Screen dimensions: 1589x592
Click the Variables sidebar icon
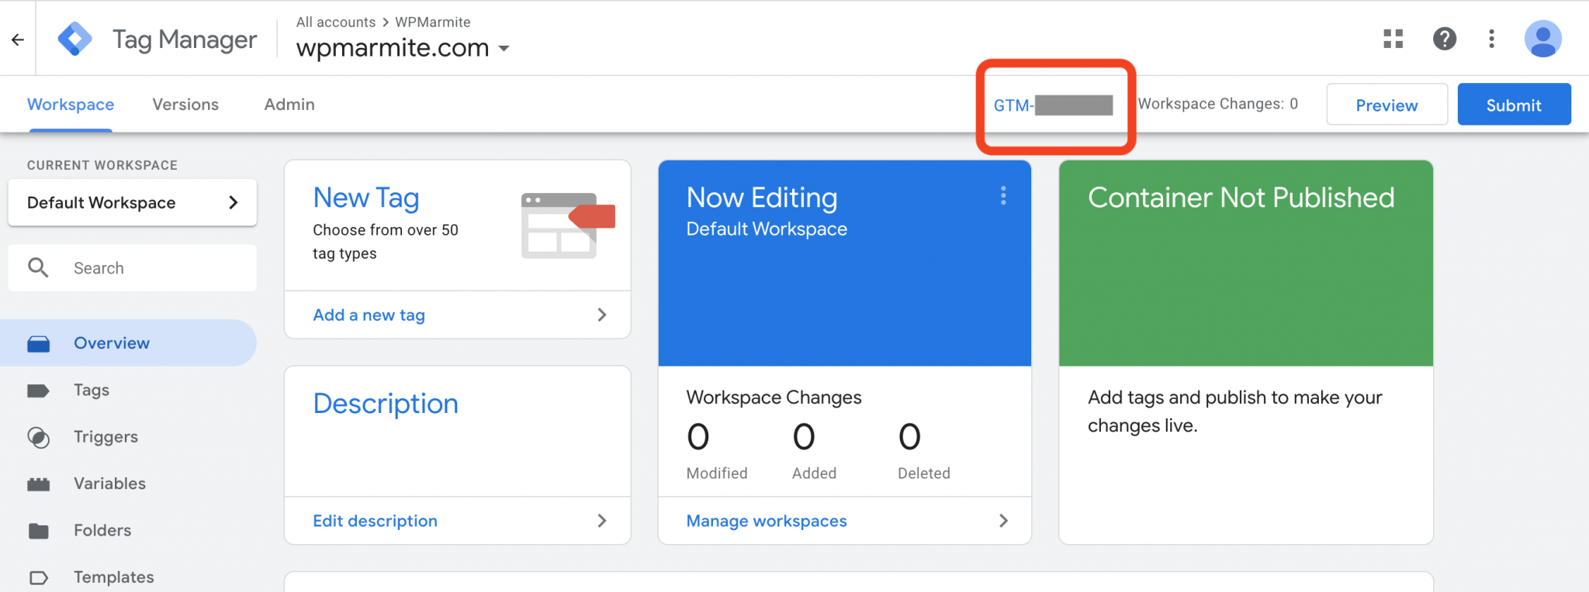point(39,484)
